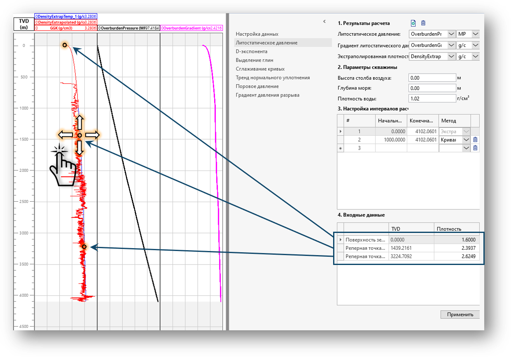
Task: Click the TVD (m) depth track header
Action: coord(23,24)
